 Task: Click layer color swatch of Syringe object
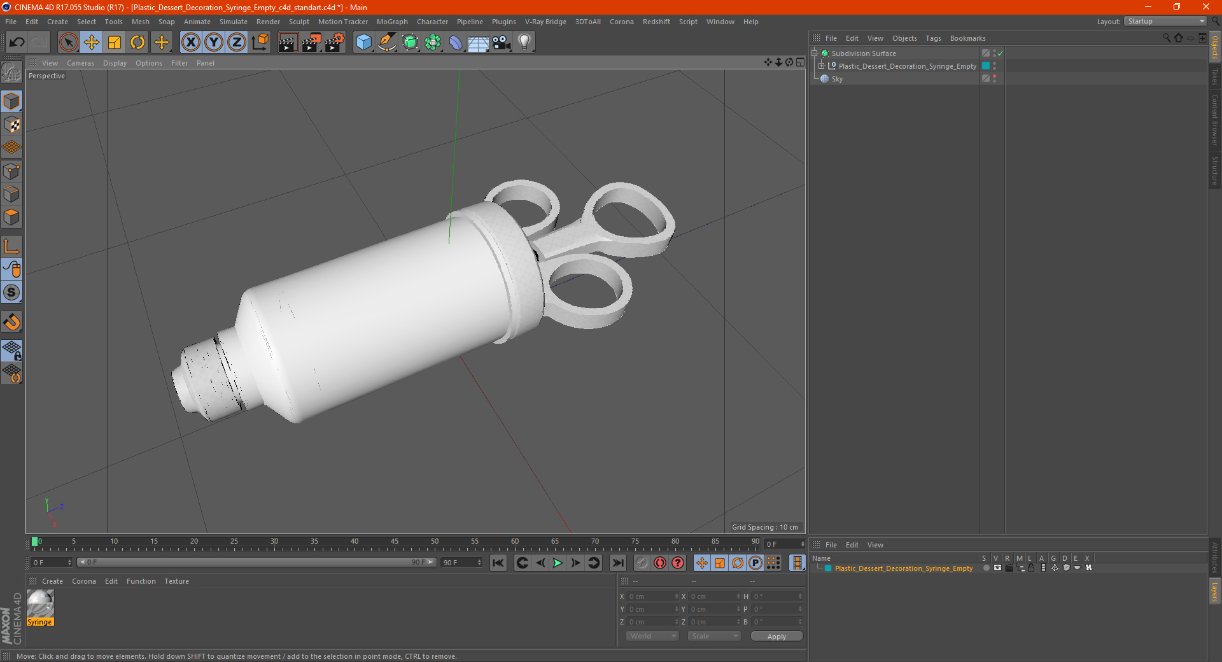pos(986,66)
